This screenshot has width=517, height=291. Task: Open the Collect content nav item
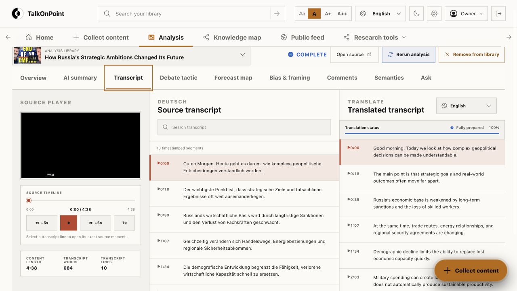click(x=101, y=37)
